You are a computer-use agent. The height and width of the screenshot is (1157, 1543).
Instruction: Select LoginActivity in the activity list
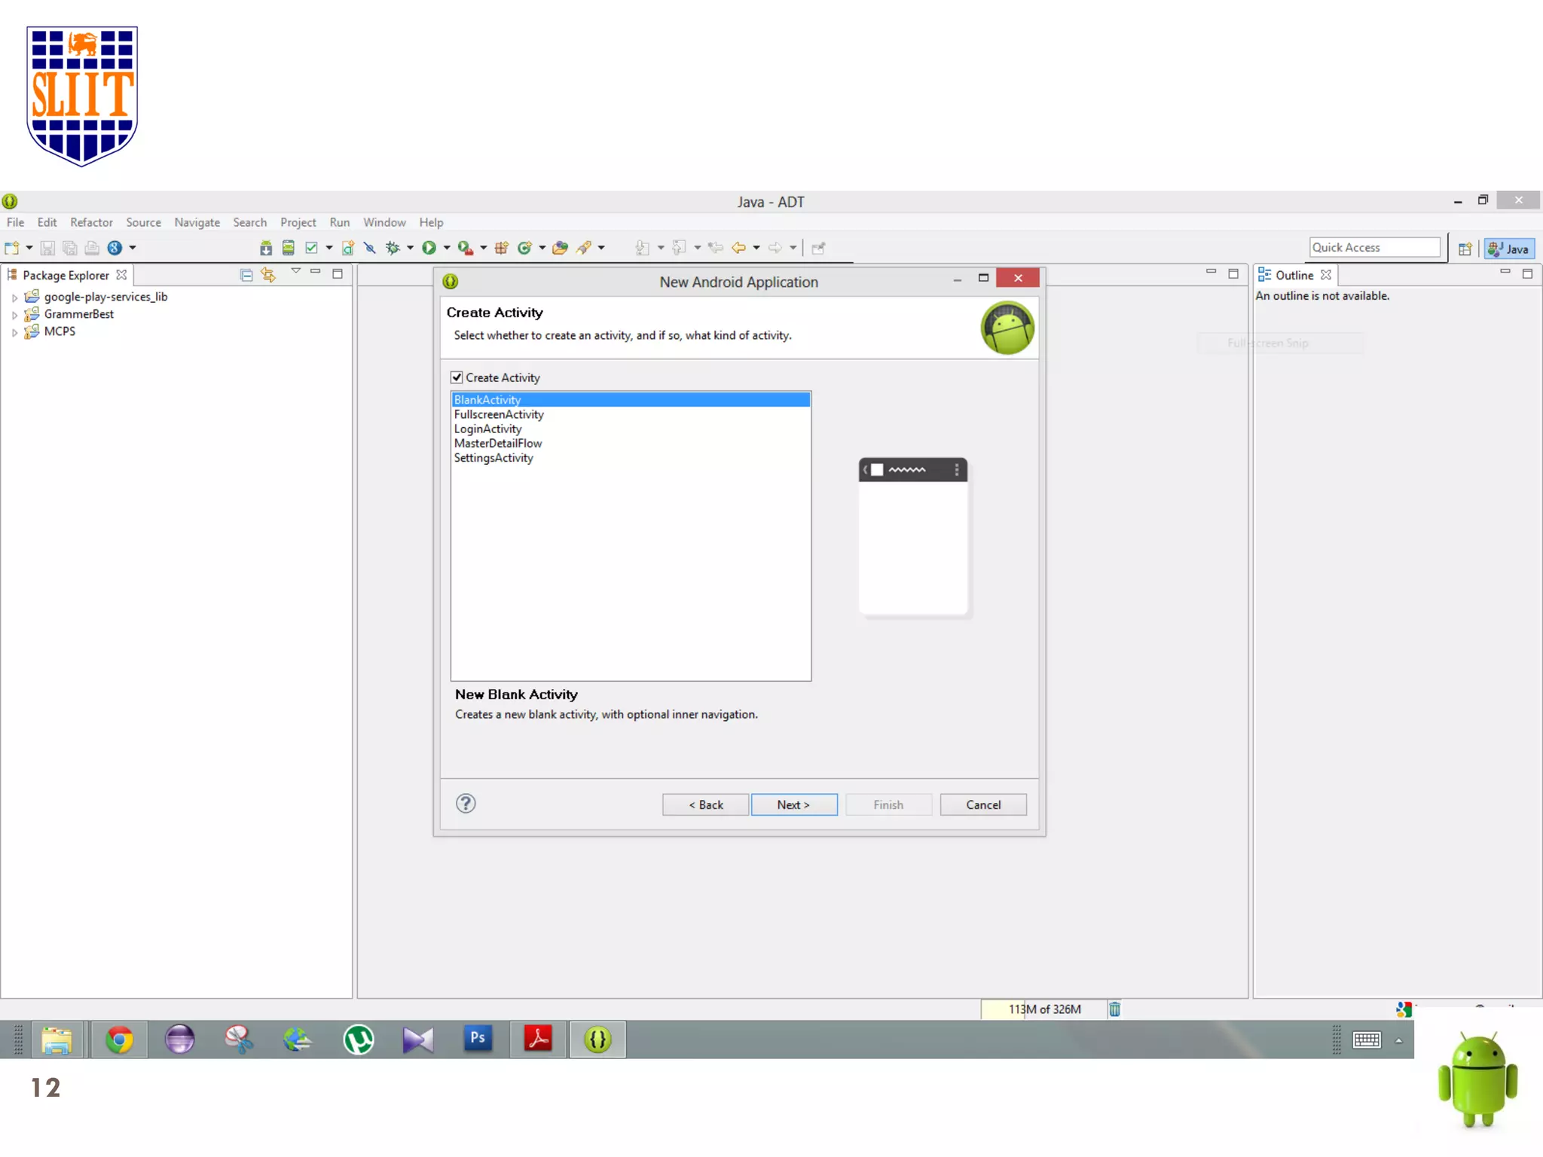(x=487, y=429)
